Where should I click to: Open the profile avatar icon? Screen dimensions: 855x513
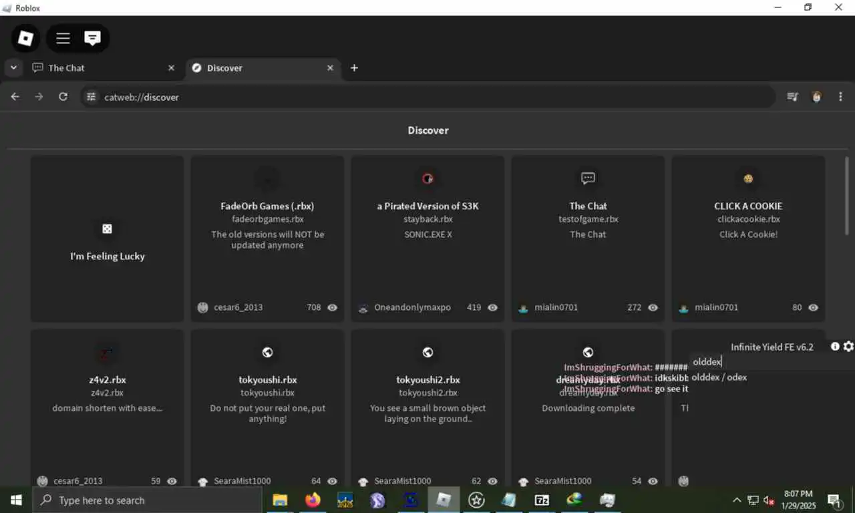[816, 97]
